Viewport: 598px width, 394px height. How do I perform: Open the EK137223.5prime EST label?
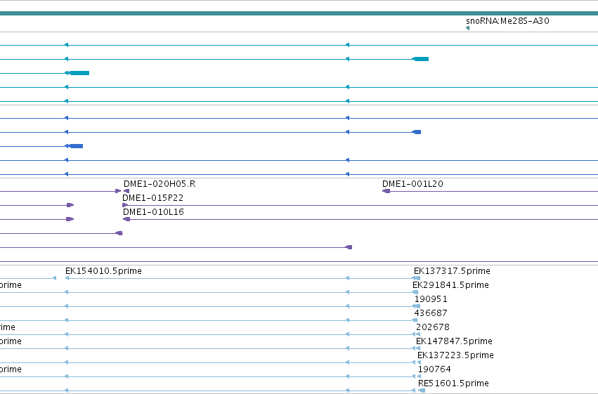[x=455, y=355]
